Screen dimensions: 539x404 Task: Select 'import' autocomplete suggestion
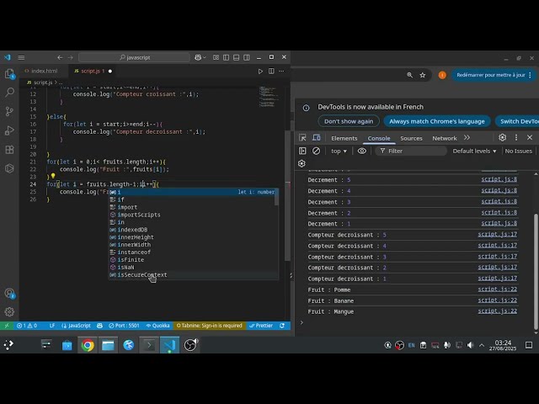[x=194, y=207]
